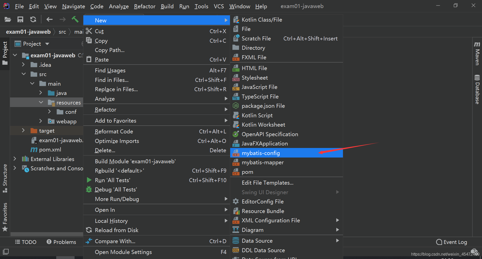
Task: Select the mybatis-mapper template
Action: pos(286,162)
